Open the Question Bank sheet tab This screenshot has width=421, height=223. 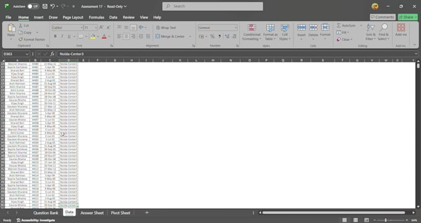[x=46, y=213]
